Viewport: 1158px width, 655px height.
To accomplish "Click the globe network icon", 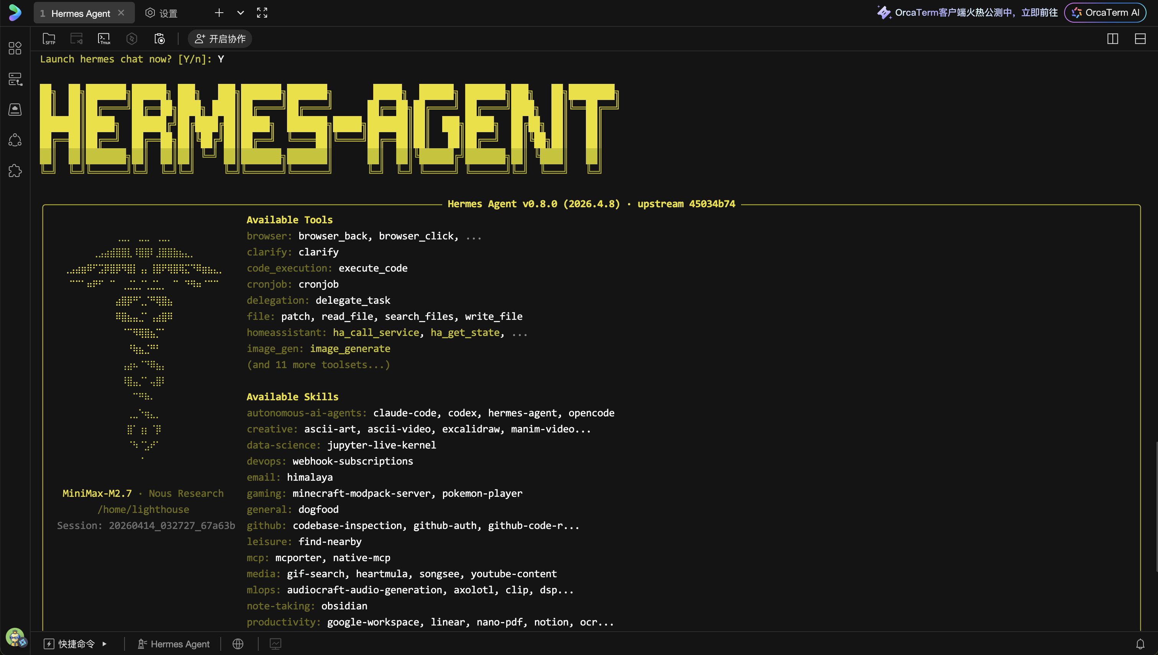I will [238, 644].
